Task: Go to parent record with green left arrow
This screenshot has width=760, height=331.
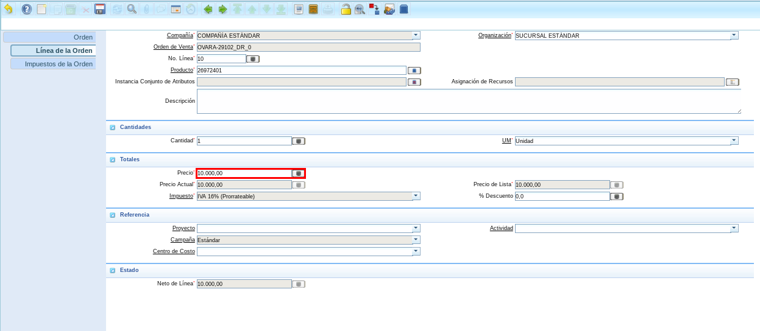Action: [208, 9]
